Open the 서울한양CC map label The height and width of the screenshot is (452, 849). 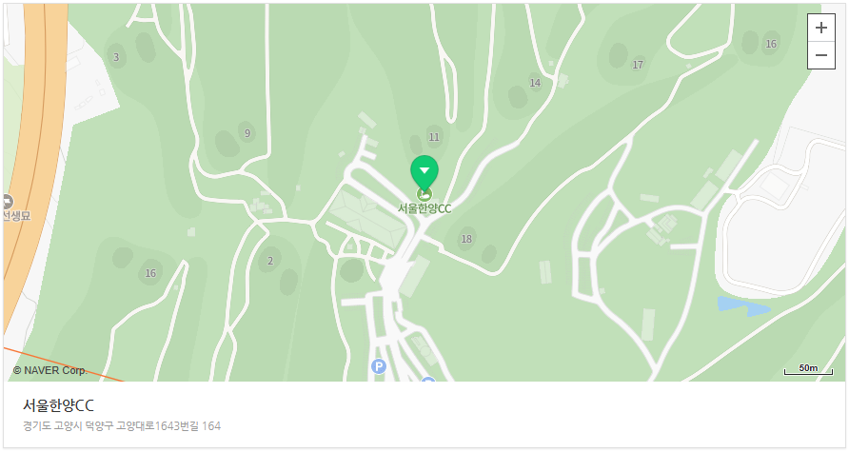tap(424, 208)
